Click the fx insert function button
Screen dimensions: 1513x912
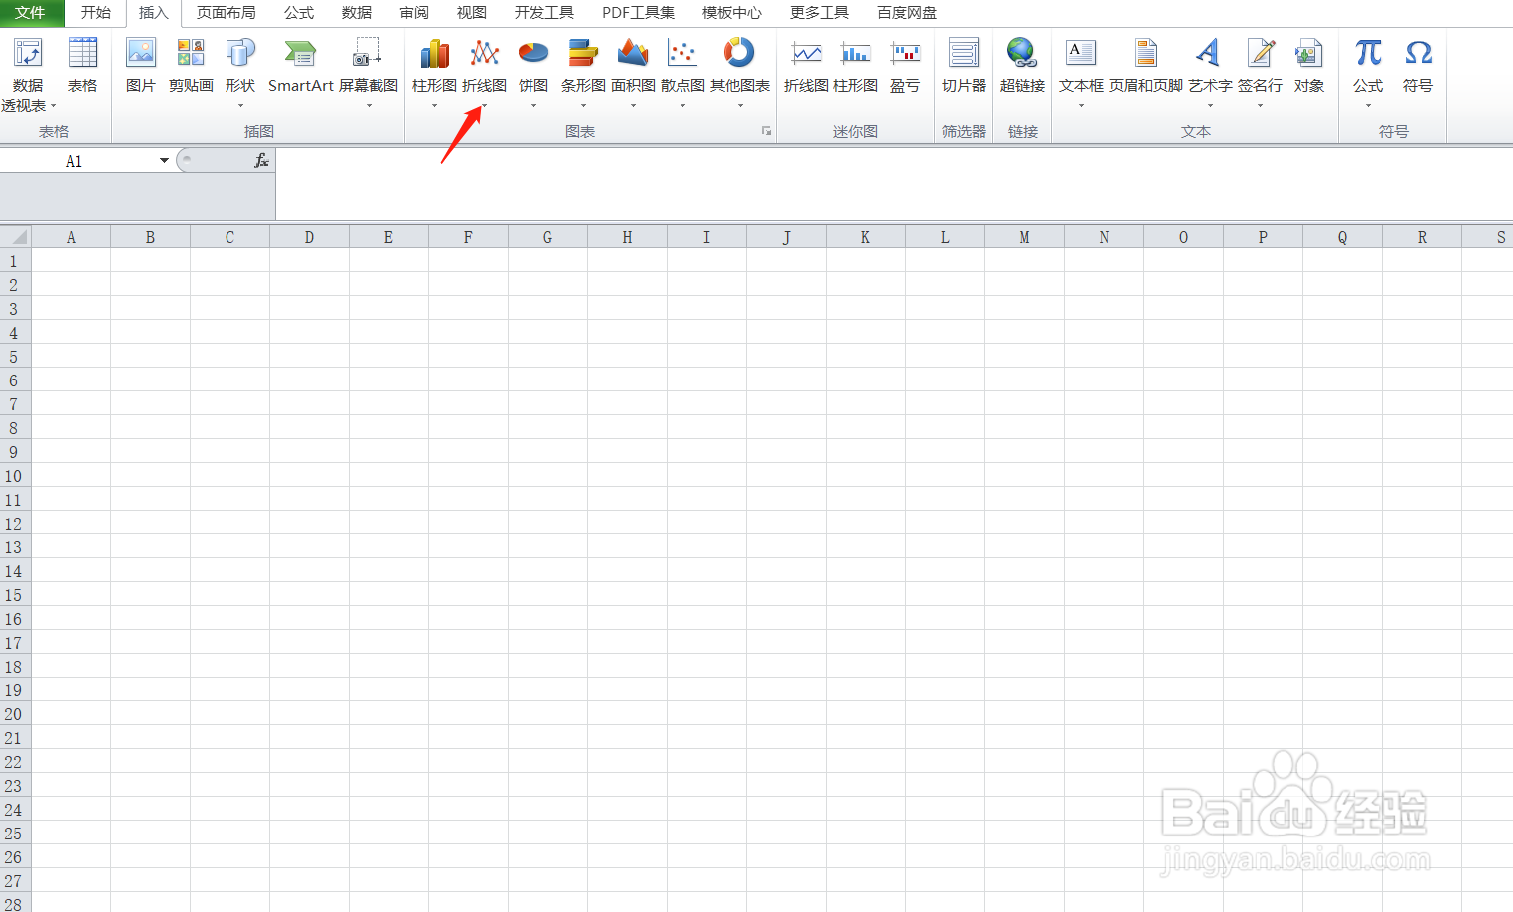click(261, 161)
